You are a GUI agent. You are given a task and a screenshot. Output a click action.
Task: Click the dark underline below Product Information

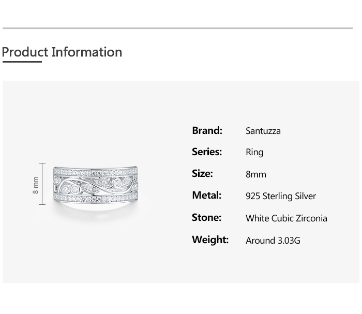tap(22, 62)
